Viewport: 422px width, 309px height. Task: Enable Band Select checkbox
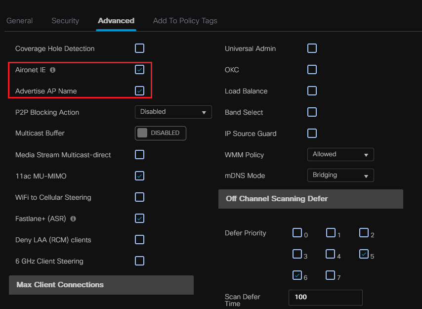(312, 112)
